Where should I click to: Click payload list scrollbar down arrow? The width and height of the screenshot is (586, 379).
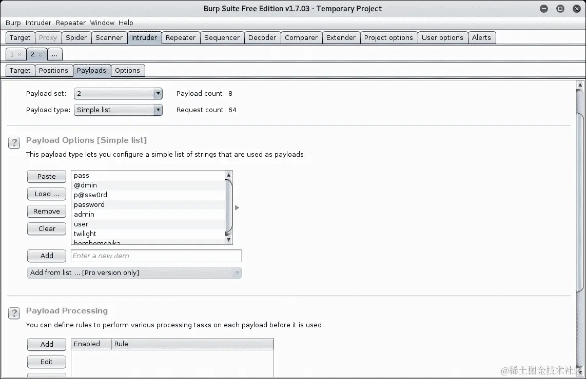click(229, 240)
